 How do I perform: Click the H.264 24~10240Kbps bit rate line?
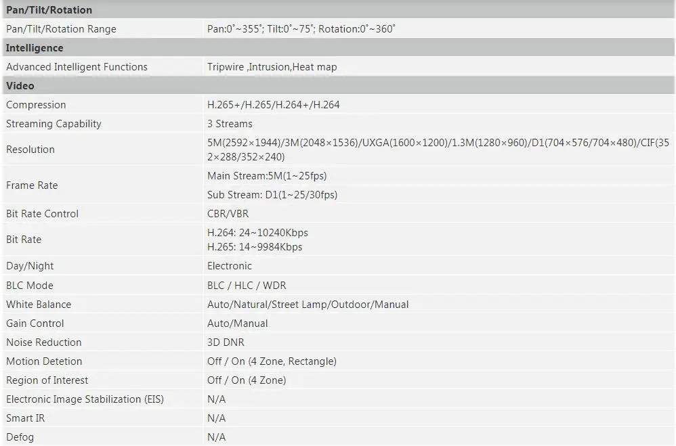point(258,233)
